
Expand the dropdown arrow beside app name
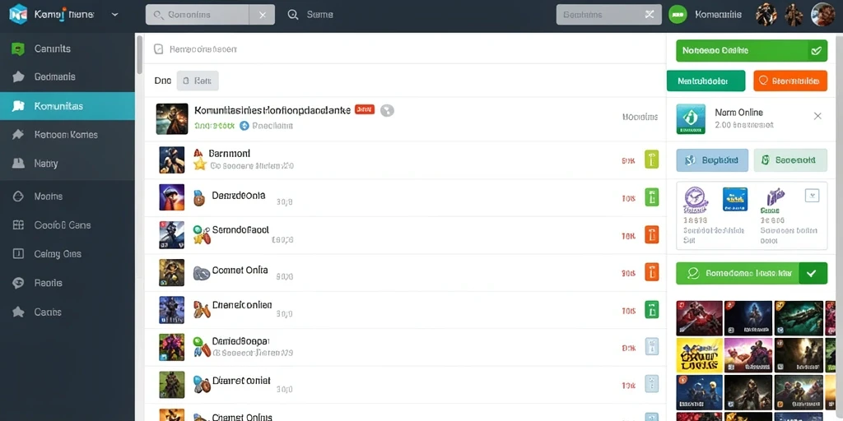point(114,15)
